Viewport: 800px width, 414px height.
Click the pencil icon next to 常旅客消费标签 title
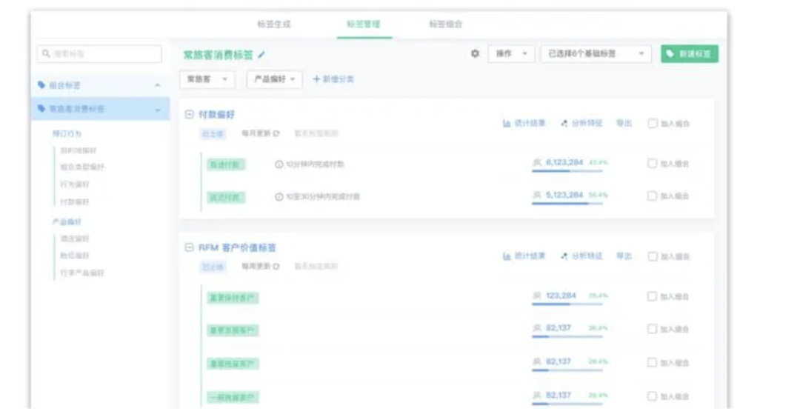(261, 55)
